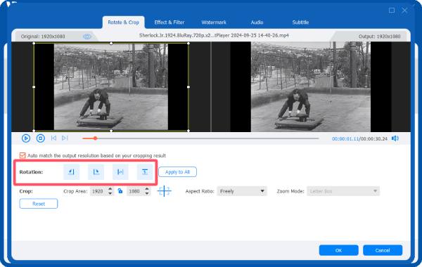Viewport: 422px width, 267px height.
Task: Increase crop height value
Action: point(147,189)
